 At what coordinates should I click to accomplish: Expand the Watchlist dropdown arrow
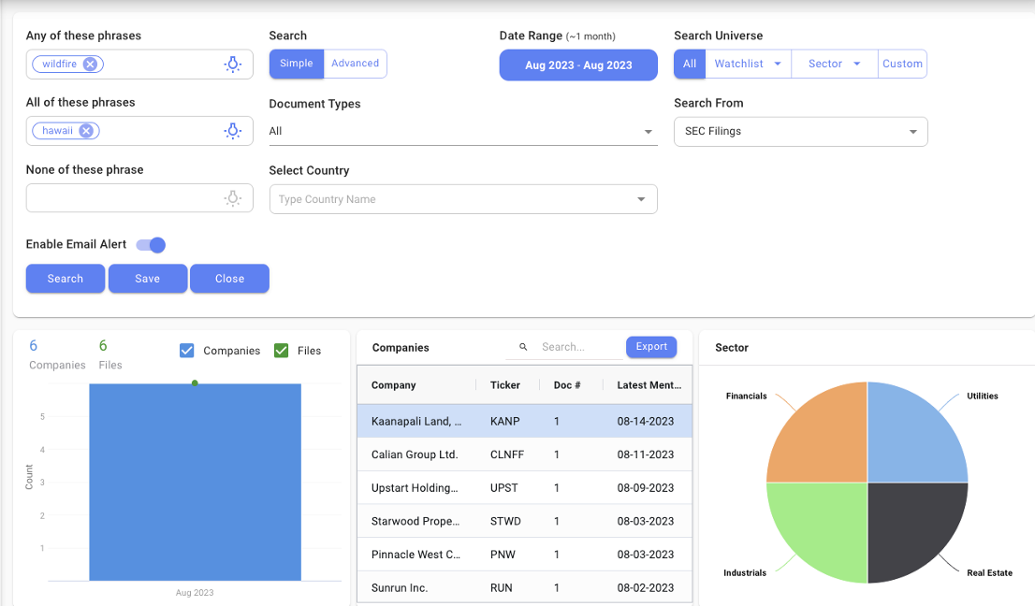778,65
